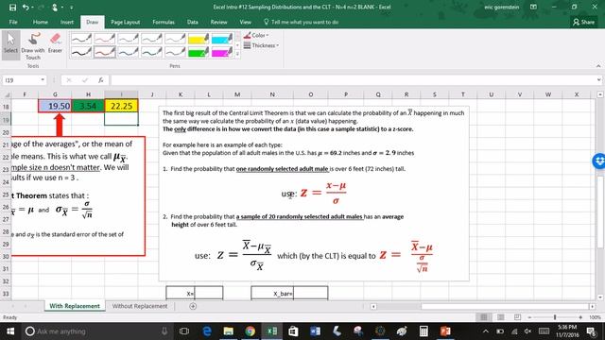Open the Ribbon Display Options icon
The height and width of the screenshot is (340, 605).
click(x=533, y=7)
